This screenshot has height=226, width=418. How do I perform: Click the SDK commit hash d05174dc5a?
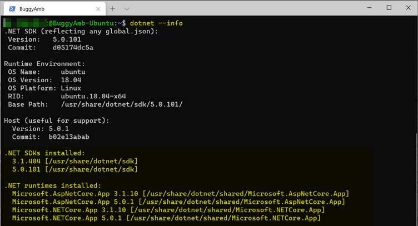pos(73,48)
